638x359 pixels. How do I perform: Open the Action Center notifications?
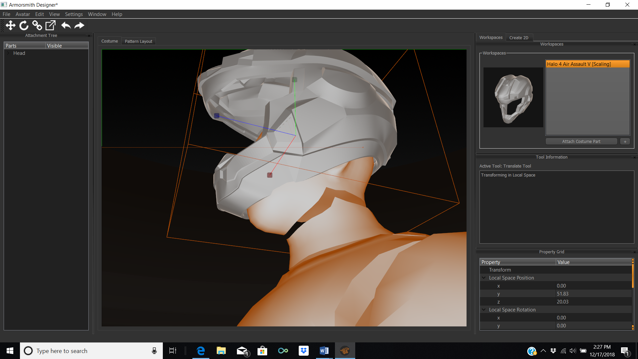(625, 351)
